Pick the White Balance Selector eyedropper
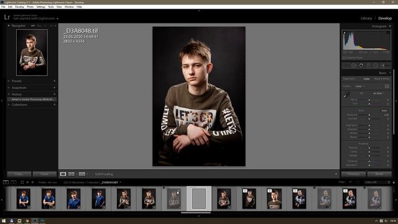The height and width of the screenshot is (224, 398). 346,95
